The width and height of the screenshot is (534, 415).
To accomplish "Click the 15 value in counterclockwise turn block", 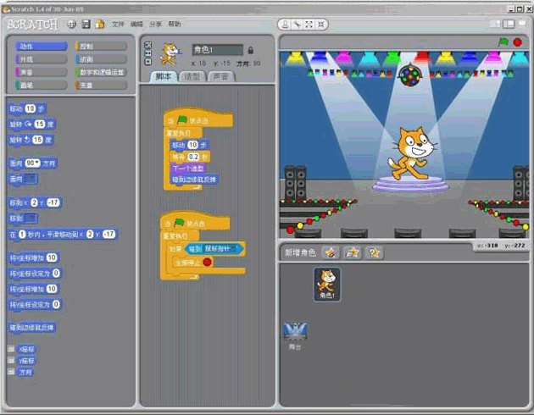I will point(37,140).
